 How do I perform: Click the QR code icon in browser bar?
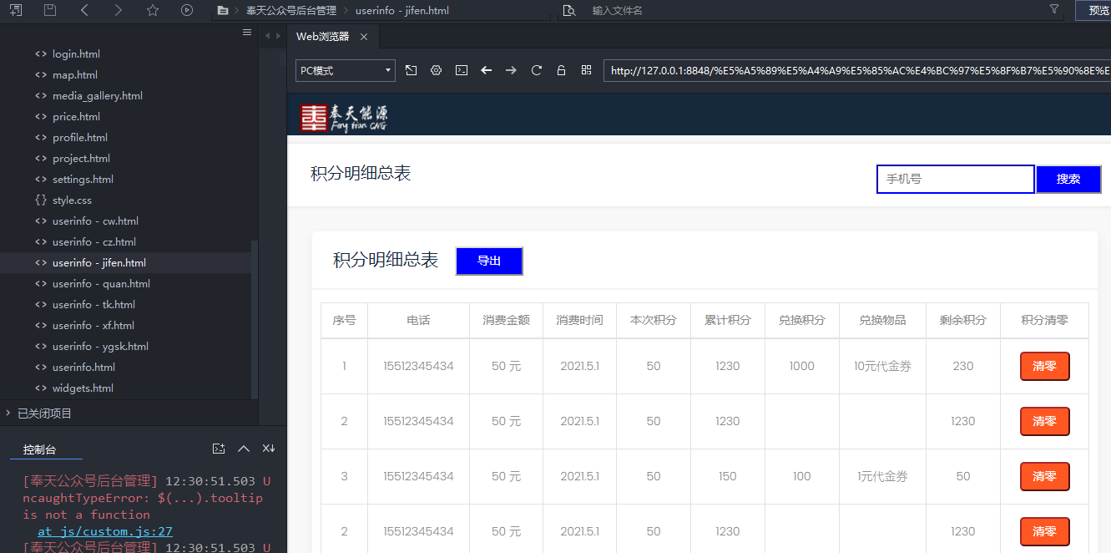point(586,70)
